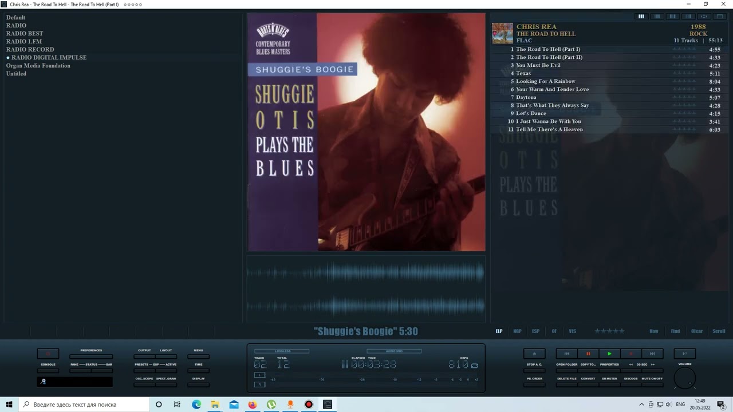
Task: Click the random play button above VOLUME
Action: point(684,354)
